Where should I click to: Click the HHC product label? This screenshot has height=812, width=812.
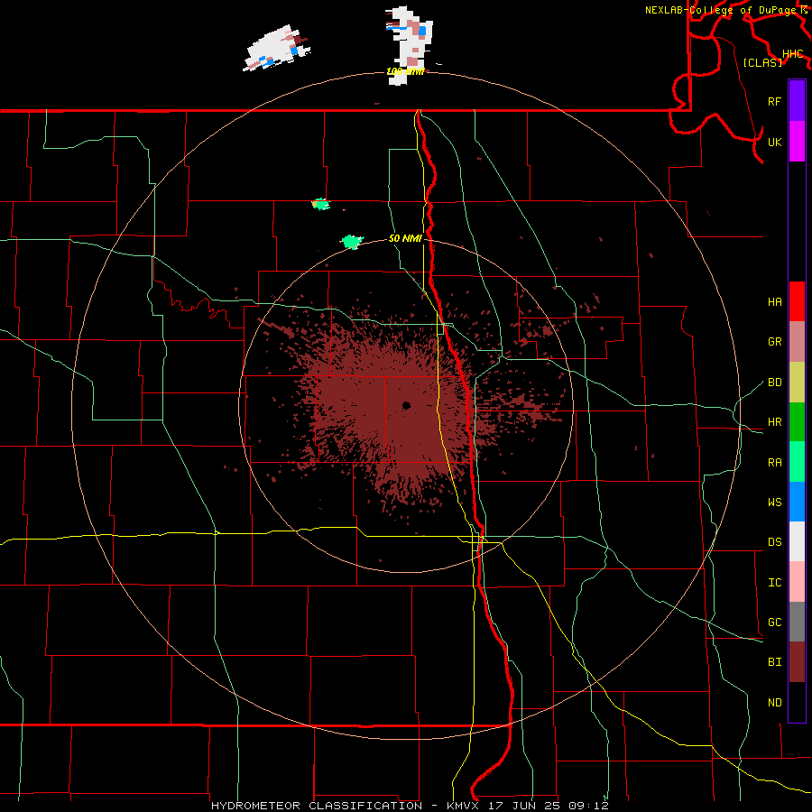[792, 54]
